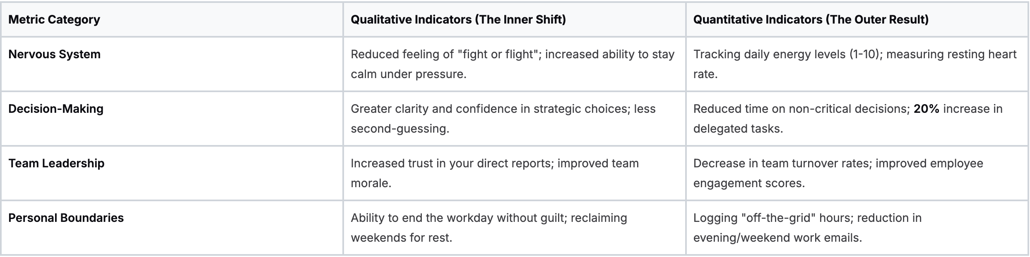The width and height of the screenshot is (1030, 257).
Task: Click the text "second-guessing."
Action: coord(399,129)
